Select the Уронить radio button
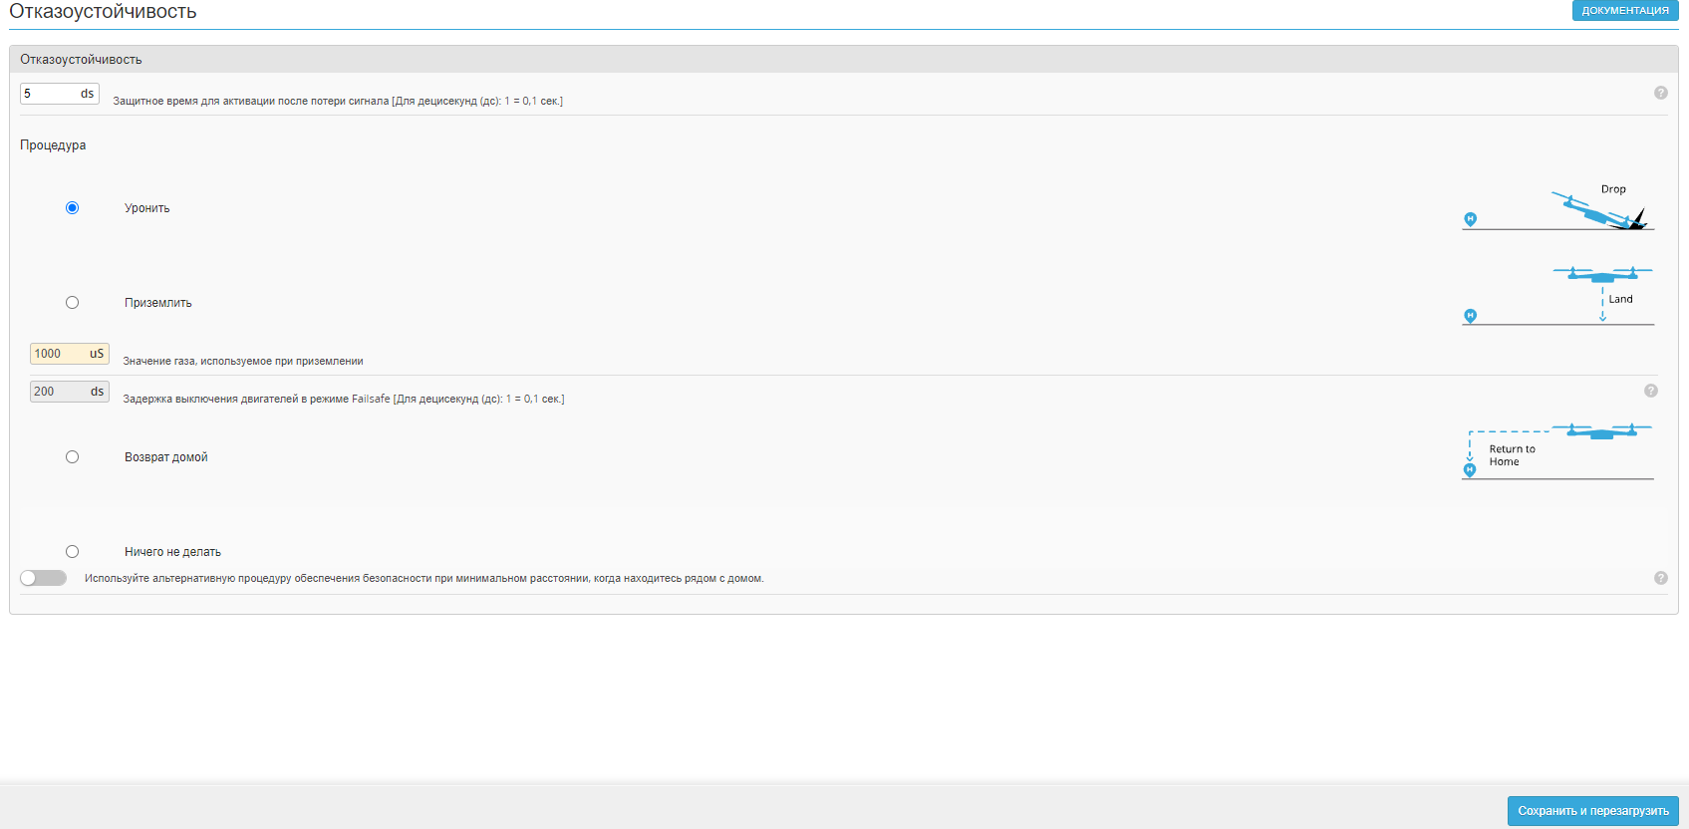The height and width of the screenshot is (829, 1689). point(72,208)
